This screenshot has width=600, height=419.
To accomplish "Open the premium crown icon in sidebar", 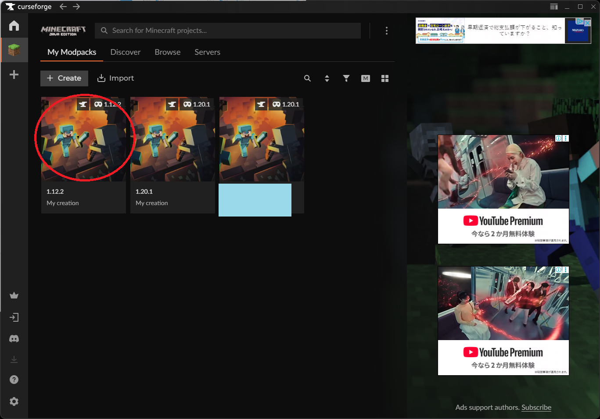I will click(14, 295).
